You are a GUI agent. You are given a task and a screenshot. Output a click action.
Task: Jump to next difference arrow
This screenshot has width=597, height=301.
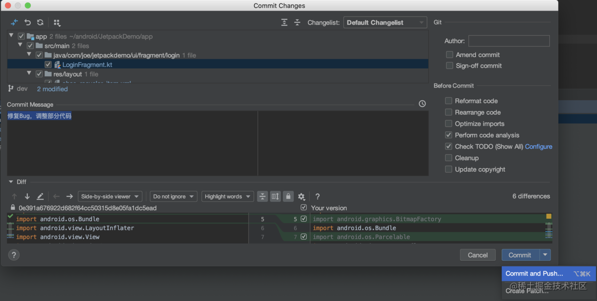pyautogui.click(x=27, y=196)
